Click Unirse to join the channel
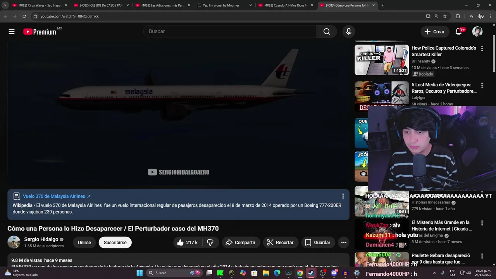Viewport: 496px width, 279px height. coord(84,243)
